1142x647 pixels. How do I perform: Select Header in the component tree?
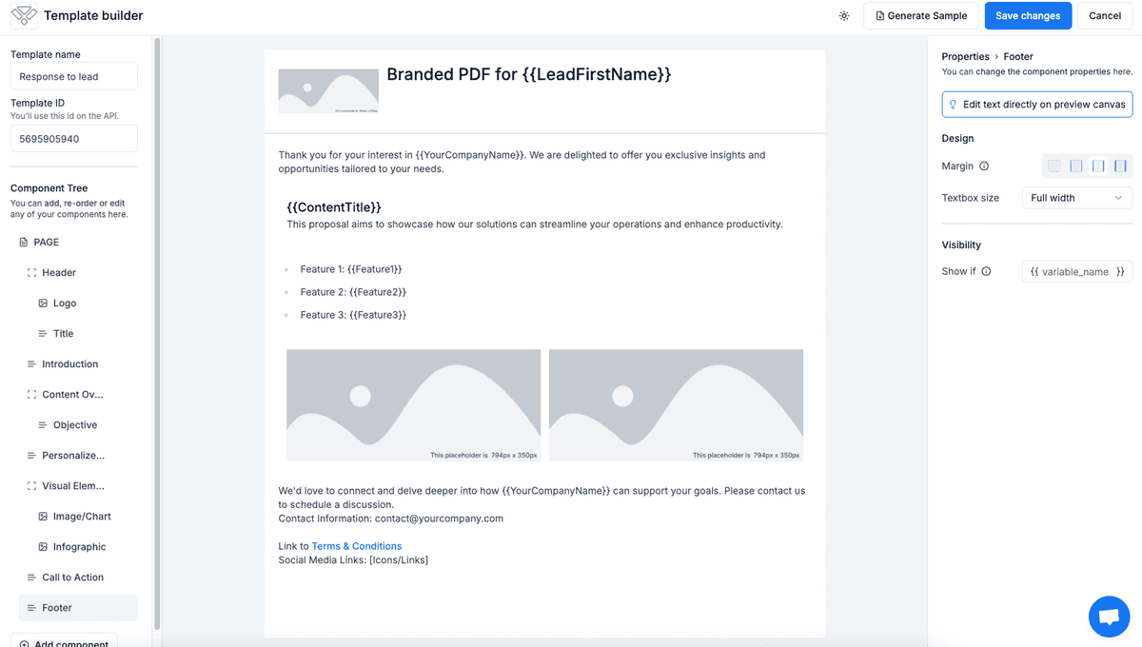(59, 273)
